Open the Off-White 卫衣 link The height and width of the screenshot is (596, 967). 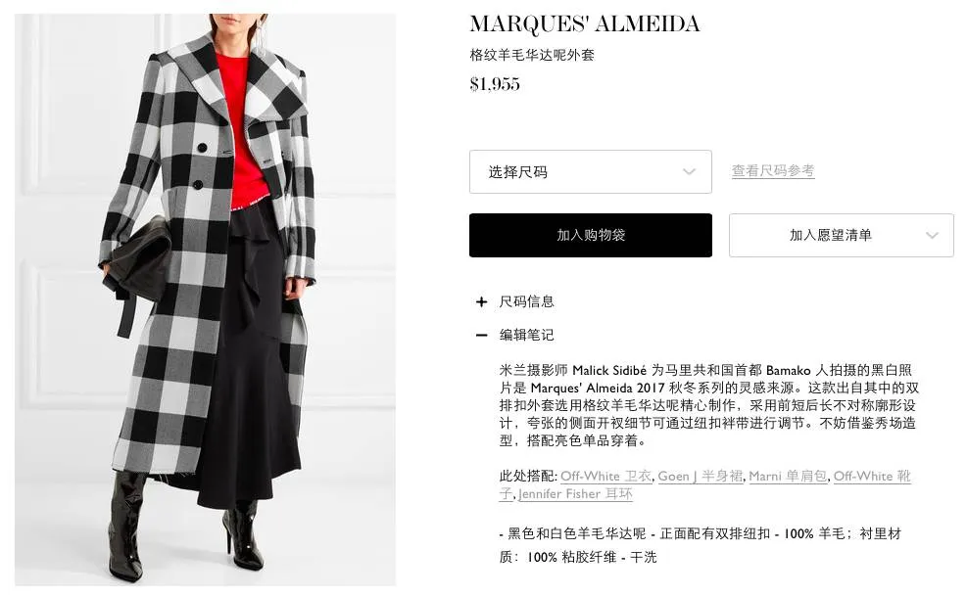tap(606, 476)
